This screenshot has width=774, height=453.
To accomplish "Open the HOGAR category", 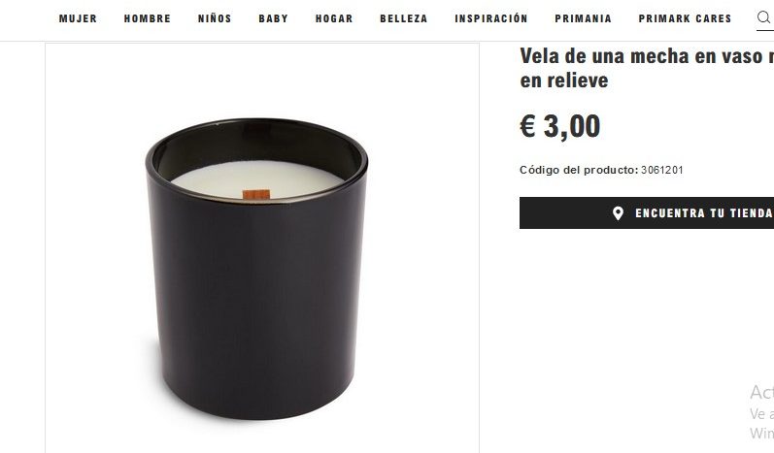I will point(334,18).
